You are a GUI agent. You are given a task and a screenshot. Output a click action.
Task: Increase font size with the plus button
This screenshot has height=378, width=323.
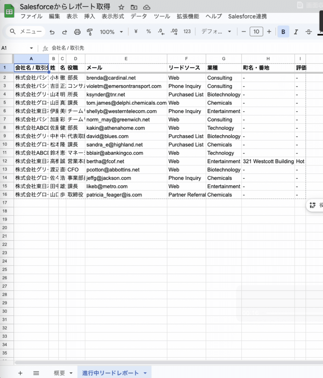[269, 32]
